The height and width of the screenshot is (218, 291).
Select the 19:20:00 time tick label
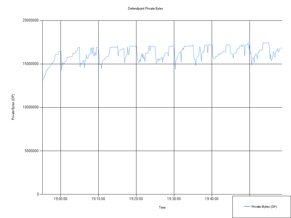136,199
